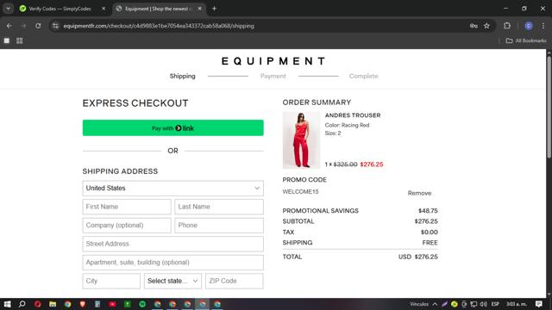Click the Last Name field
The image size is (552, 310).
pos(219,207)
